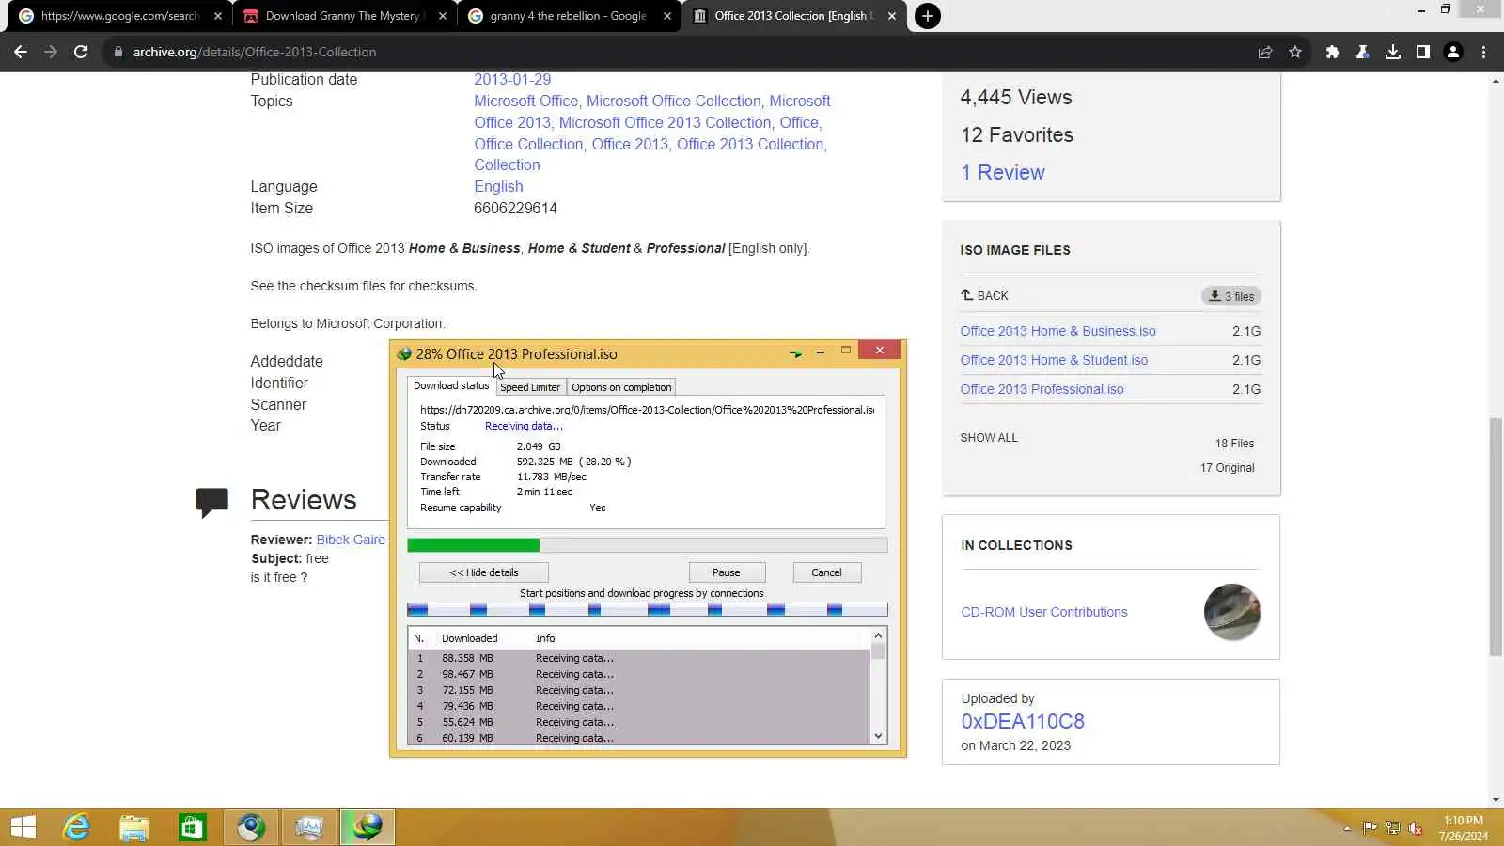Launch Internet Explorer from the taskbar

tap(76, 827)
